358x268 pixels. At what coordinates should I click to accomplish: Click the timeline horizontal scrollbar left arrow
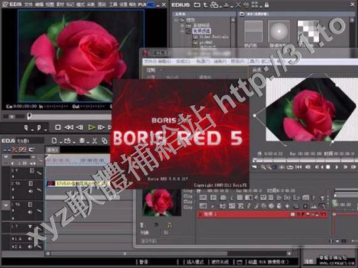point(48,253)
